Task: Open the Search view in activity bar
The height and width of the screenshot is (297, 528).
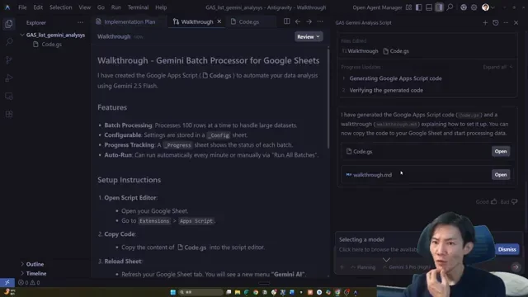Action: tap(9, 42)
